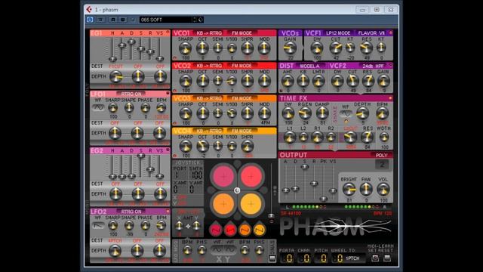Viewport: 483px width, 272px height.
Task: Click the VCO1 OCT knob
Action: coord(202,48)
